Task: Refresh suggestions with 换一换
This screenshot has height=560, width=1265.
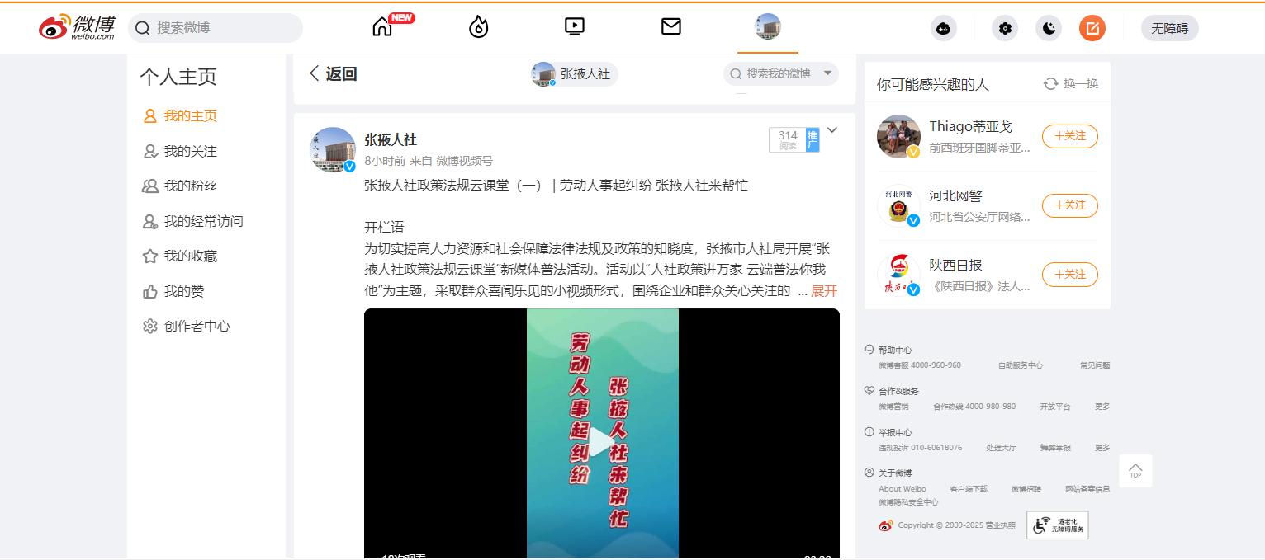Action: (1071, 84)
